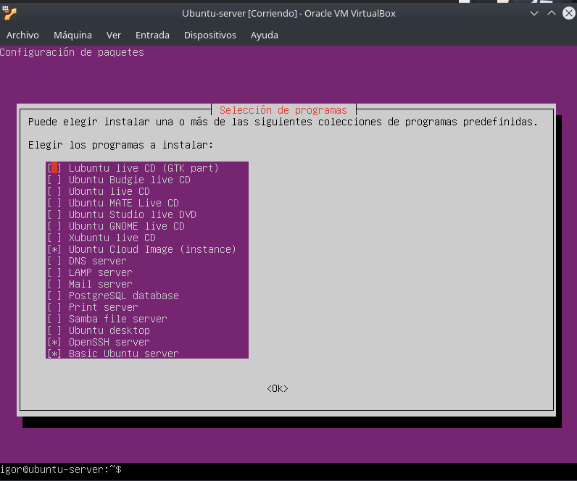Toggle the Lubuntu live CD (GTK part) checkbox
Image resolution: width=577 pixels, height=481 pixels.
[x=54, y=168]
